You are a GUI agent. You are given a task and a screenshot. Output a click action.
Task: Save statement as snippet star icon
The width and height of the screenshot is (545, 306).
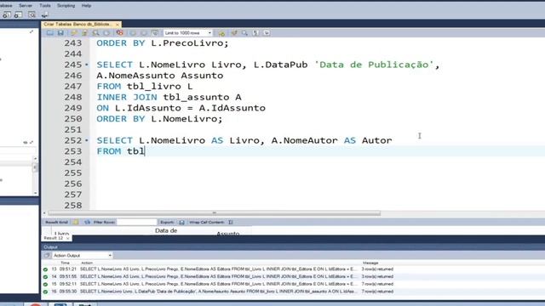[221, 33]
